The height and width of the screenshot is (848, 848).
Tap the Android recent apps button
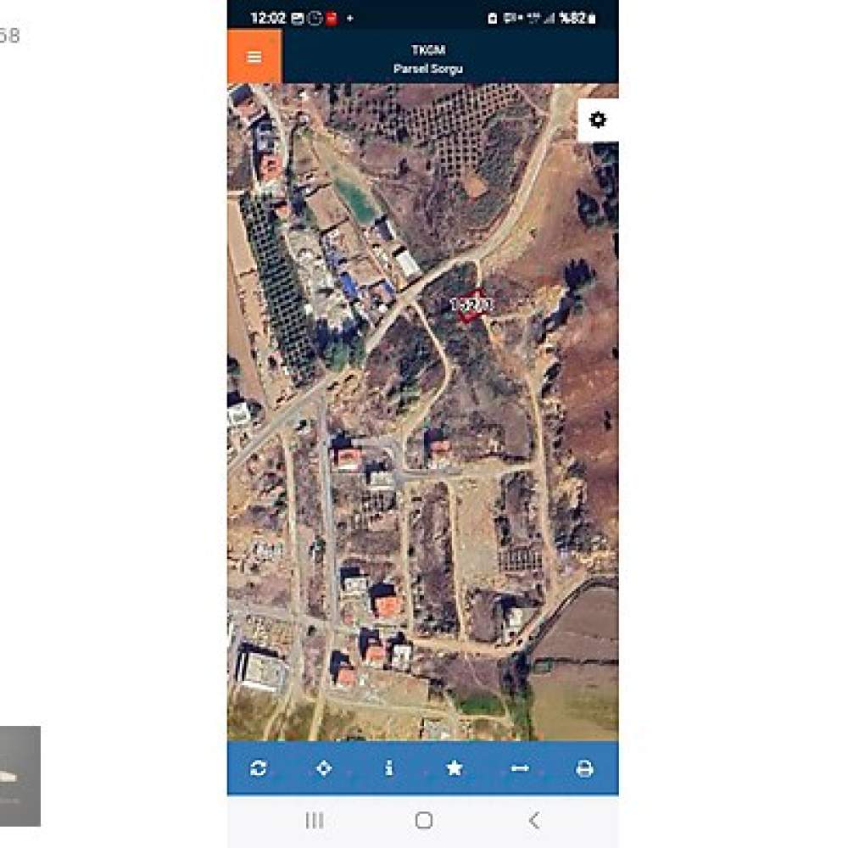(315, 820)
